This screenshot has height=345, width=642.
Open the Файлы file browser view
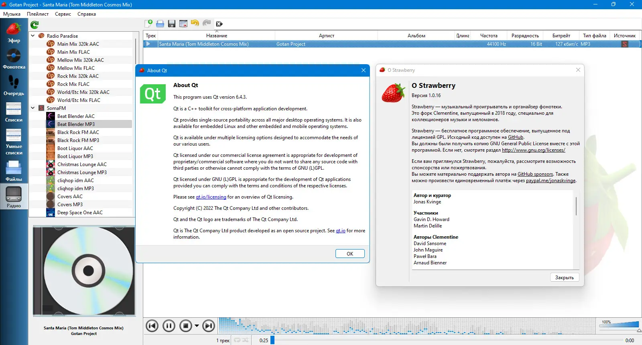[x=14, y=171]
